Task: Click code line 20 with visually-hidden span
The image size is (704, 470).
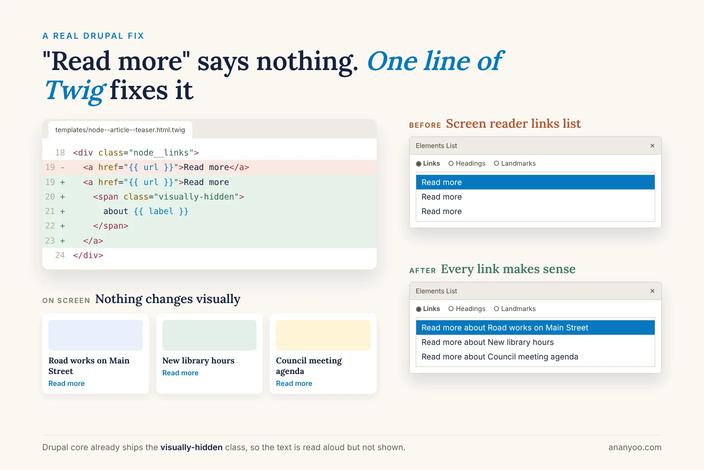Action: tap(209, 197)
